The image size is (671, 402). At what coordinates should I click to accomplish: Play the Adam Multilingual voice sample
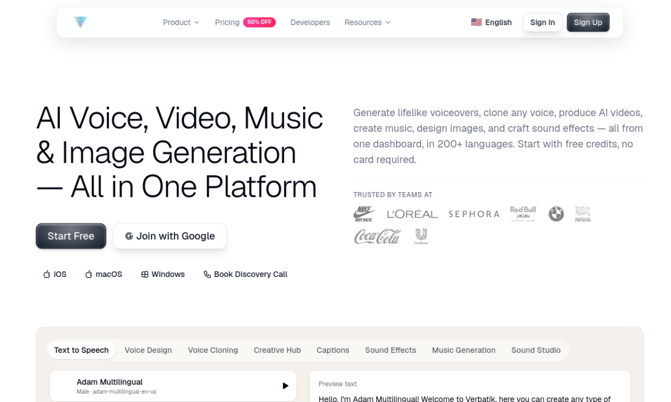285,386
